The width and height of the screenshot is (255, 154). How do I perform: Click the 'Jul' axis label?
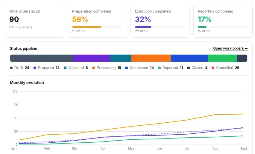point(187,149)
